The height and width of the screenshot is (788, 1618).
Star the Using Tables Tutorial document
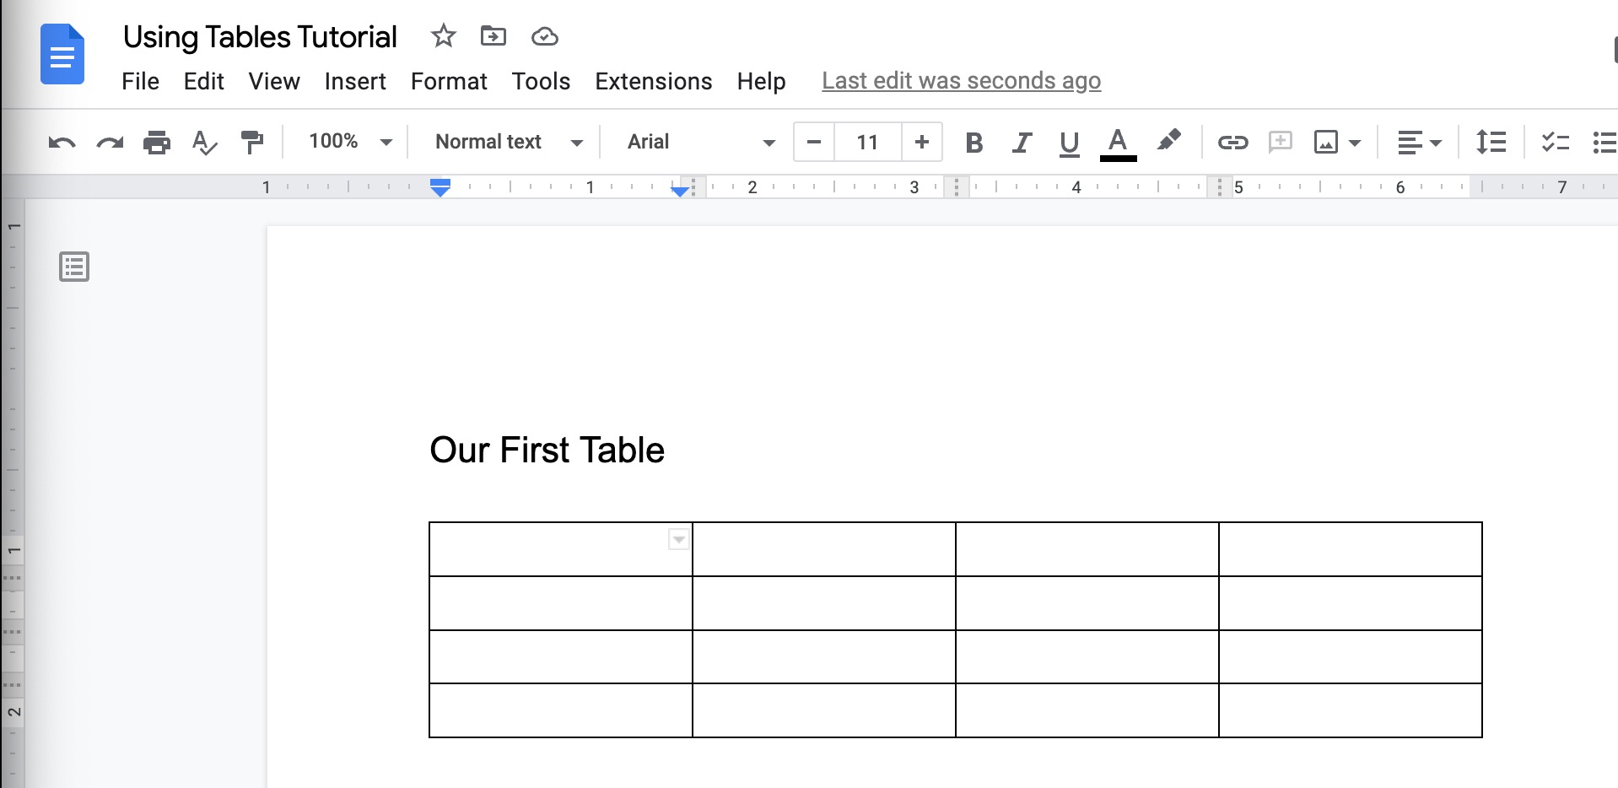[x=443, y=35]
